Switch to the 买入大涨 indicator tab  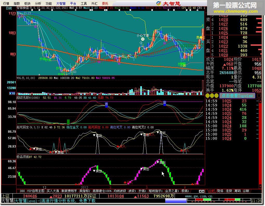click(53, 191)
